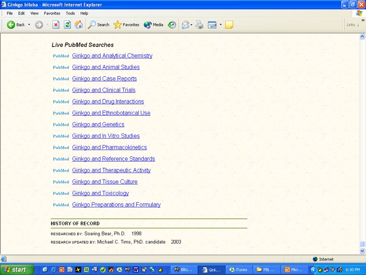
Task: Open Ginkgo and Case Reports link
Action: [104, 79]
